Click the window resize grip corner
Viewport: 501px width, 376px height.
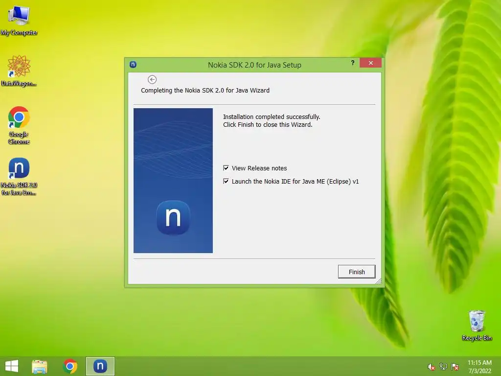pos(379,281)
